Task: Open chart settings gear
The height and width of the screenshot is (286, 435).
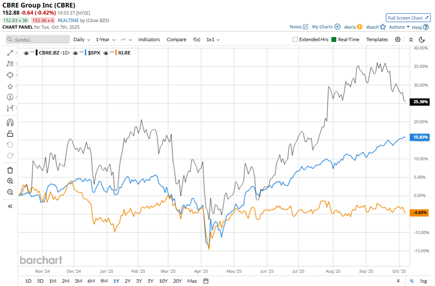Action: [398, 39]
